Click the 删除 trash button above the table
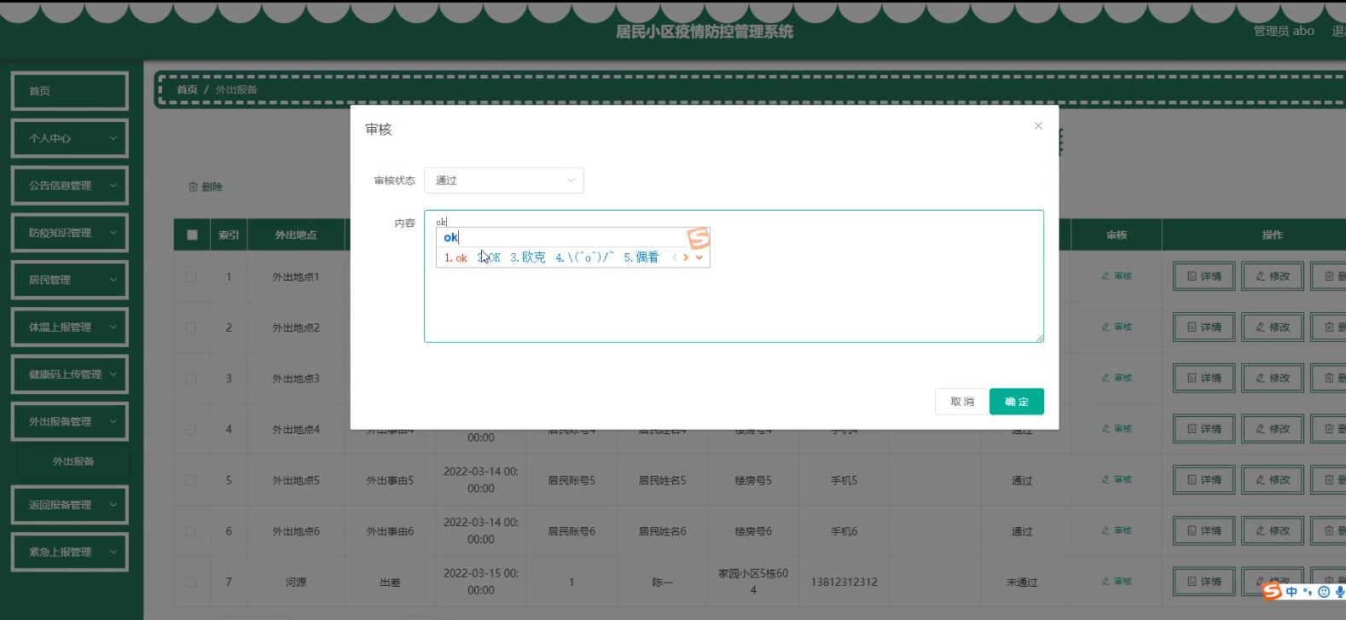 point(206,187)
